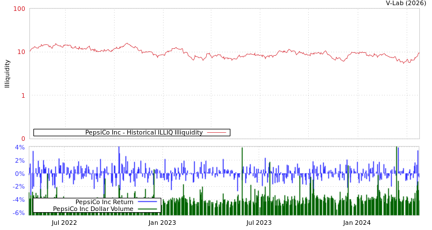Click the -4% tick label on lower axis
Image resolution: width=432 pixels, height=230 pixels.
(x=18, y=200)
